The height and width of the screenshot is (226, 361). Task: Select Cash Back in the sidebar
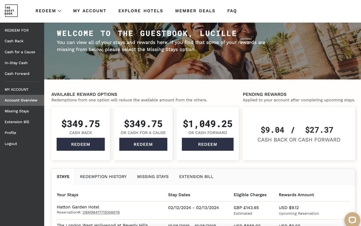click(x=14, y=41)
